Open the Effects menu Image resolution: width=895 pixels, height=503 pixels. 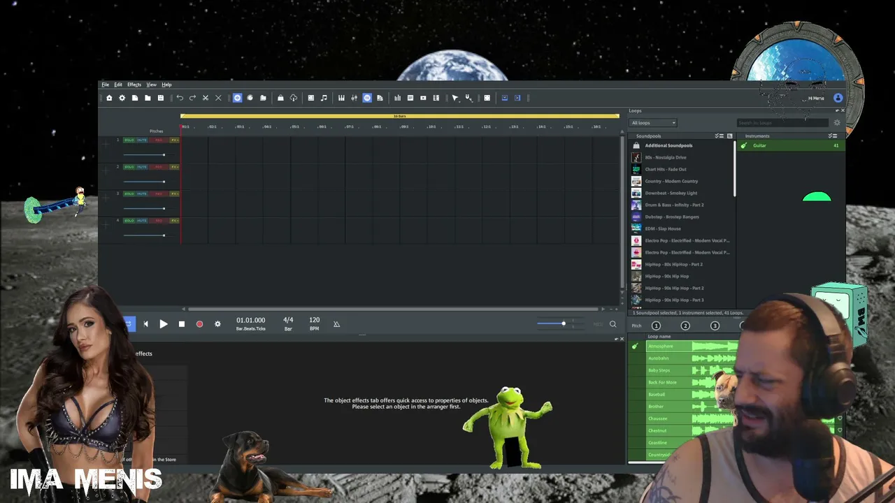pyautogui.click(x=134, y=85)
